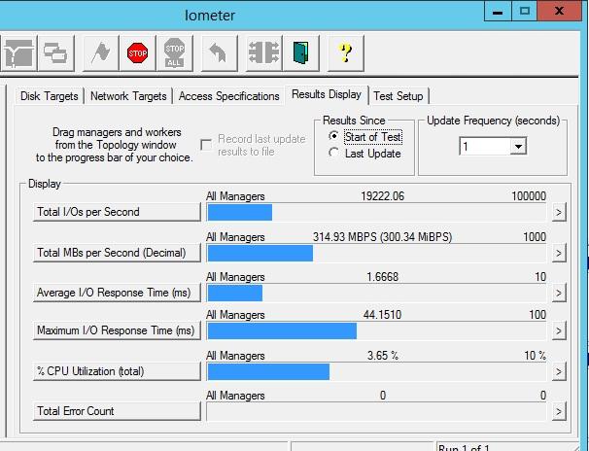Open the Test Setup tab
The height and width of the screenshot is (451, 589).
tap(398, 96)
